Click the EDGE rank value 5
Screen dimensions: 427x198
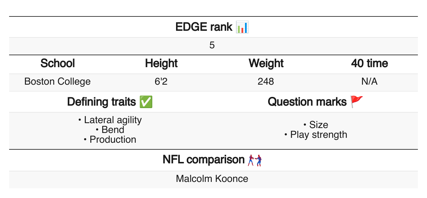pos(212,45)
